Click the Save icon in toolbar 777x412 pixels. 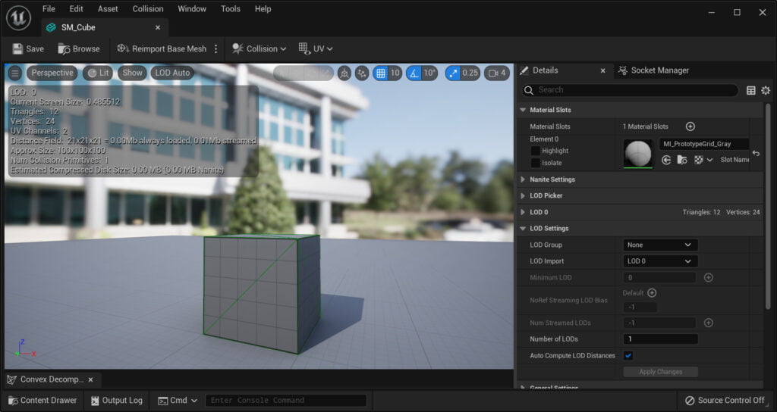coord(18,48)
